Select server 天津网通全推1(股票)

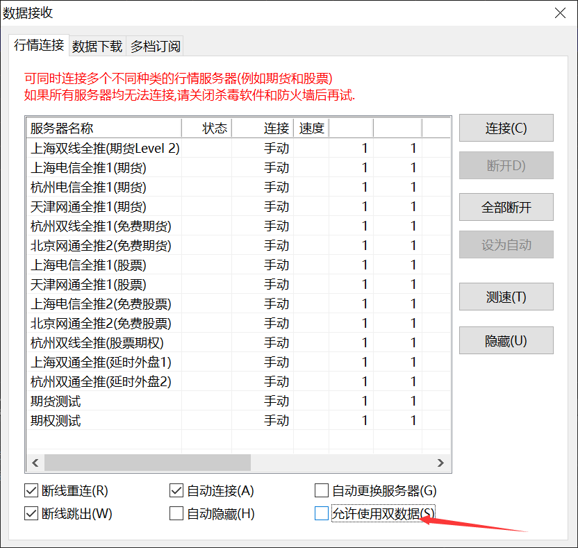click(238, 285)
